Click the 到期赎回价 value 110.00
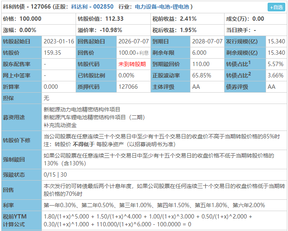This screenshot has height=231, width=288. click(201, 64)
